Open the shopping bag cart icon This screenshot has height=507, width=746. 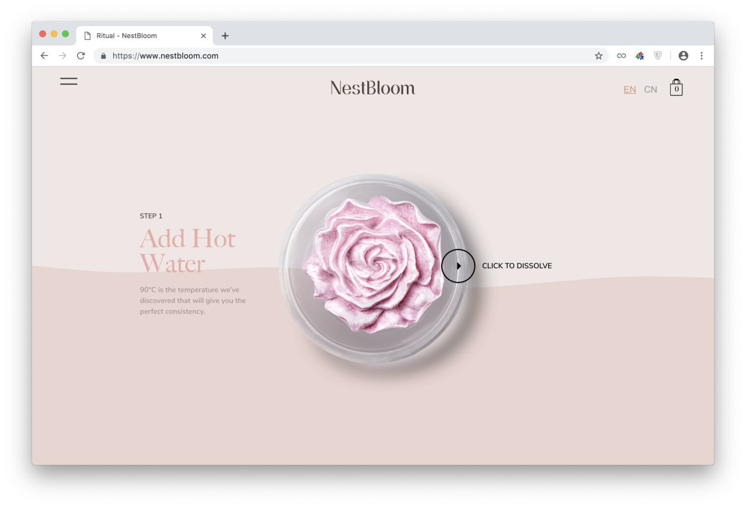click(x=676, y=87)
